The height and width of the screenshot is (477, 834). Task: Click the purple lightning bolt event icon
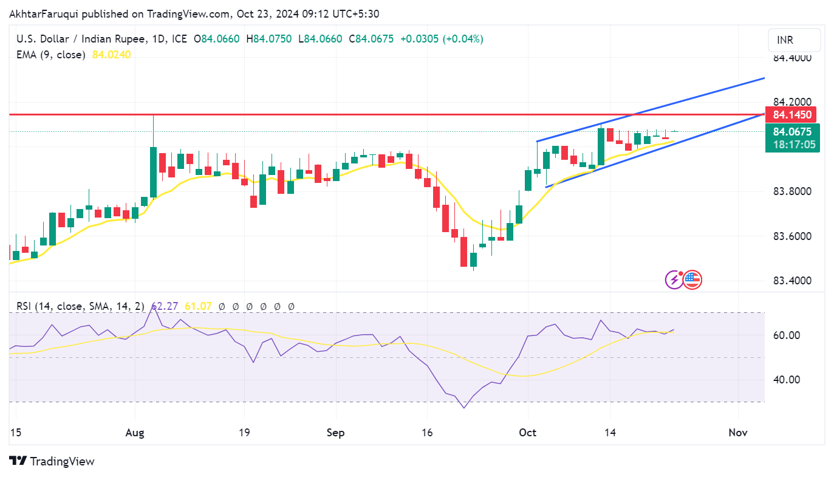674,280
